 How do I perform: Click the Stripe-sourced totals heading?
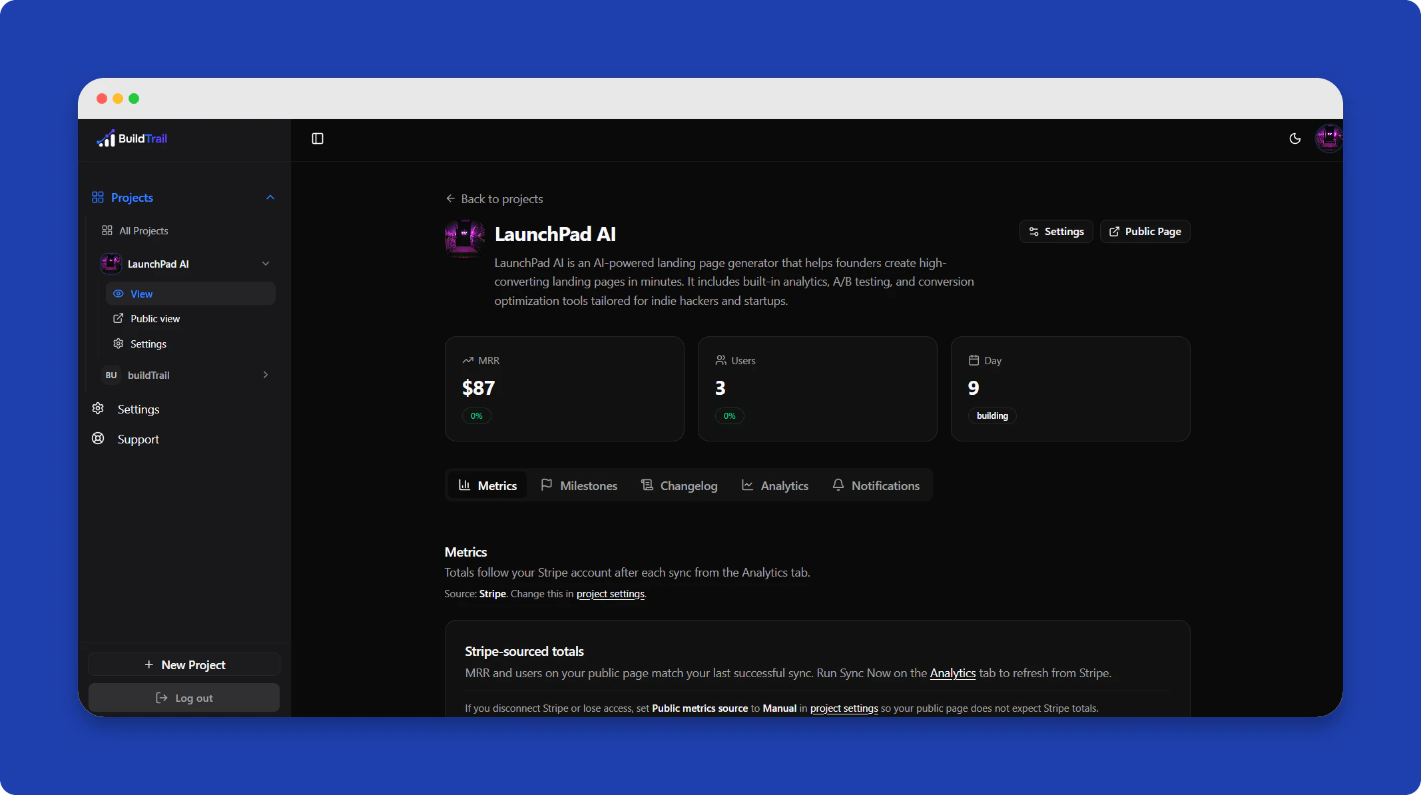pos(525,651)
